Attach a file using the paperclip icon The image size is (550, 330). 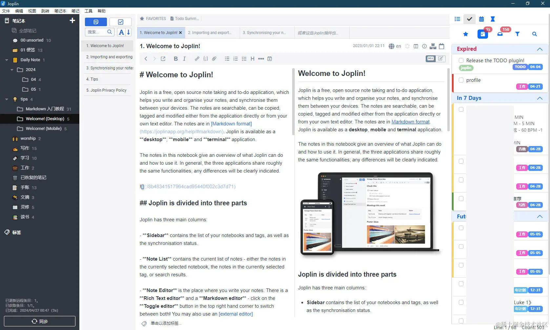[x=214, y=59]
